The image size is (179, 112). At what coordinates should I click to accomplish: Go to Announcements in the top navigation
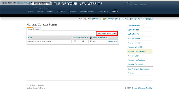pos(87,11)
